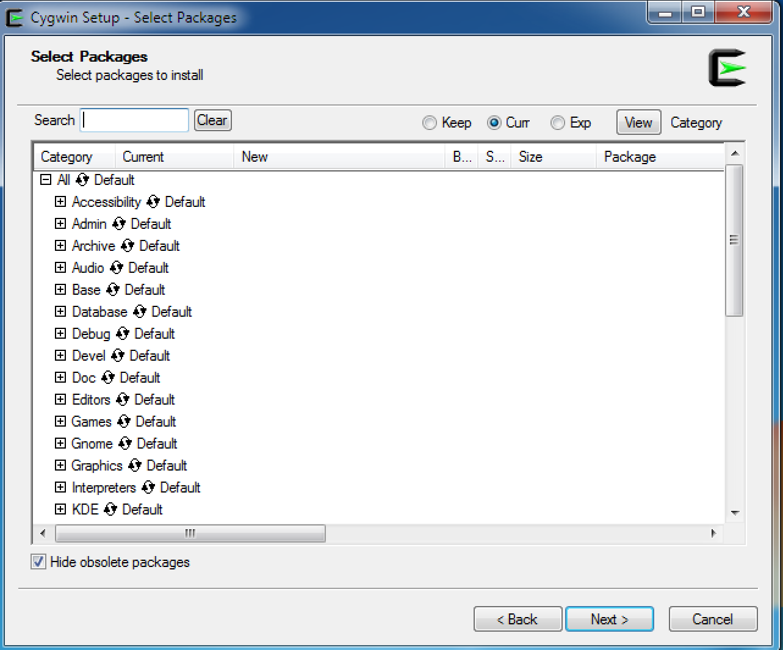
Task: Expand the Archive category
Action: (60, 245)
